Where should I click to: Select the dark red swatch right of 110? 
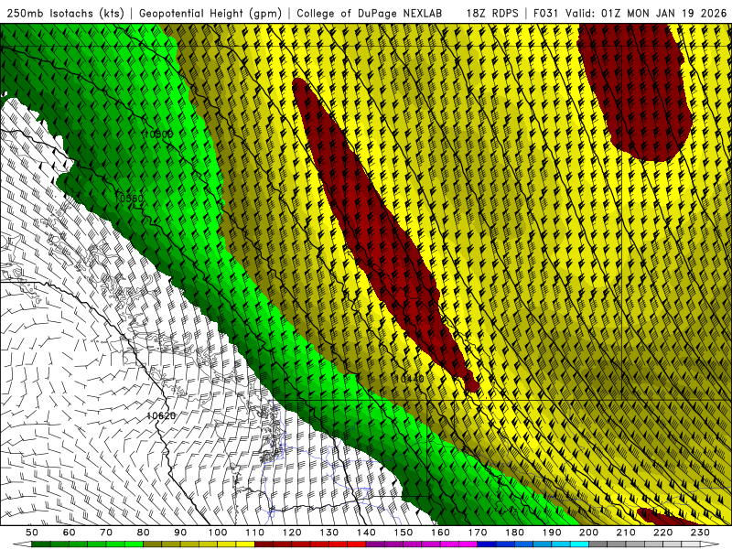(264, 544)
